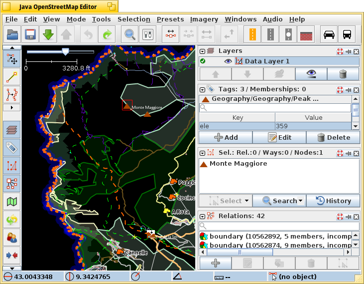This screenshot has height=284, width=364.
Task: Collapse the Relations panel
Action: click(203, 217)
